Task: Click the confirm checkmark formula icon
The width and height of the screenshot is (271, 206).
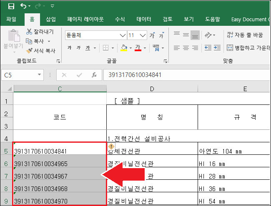Action: 79,75
